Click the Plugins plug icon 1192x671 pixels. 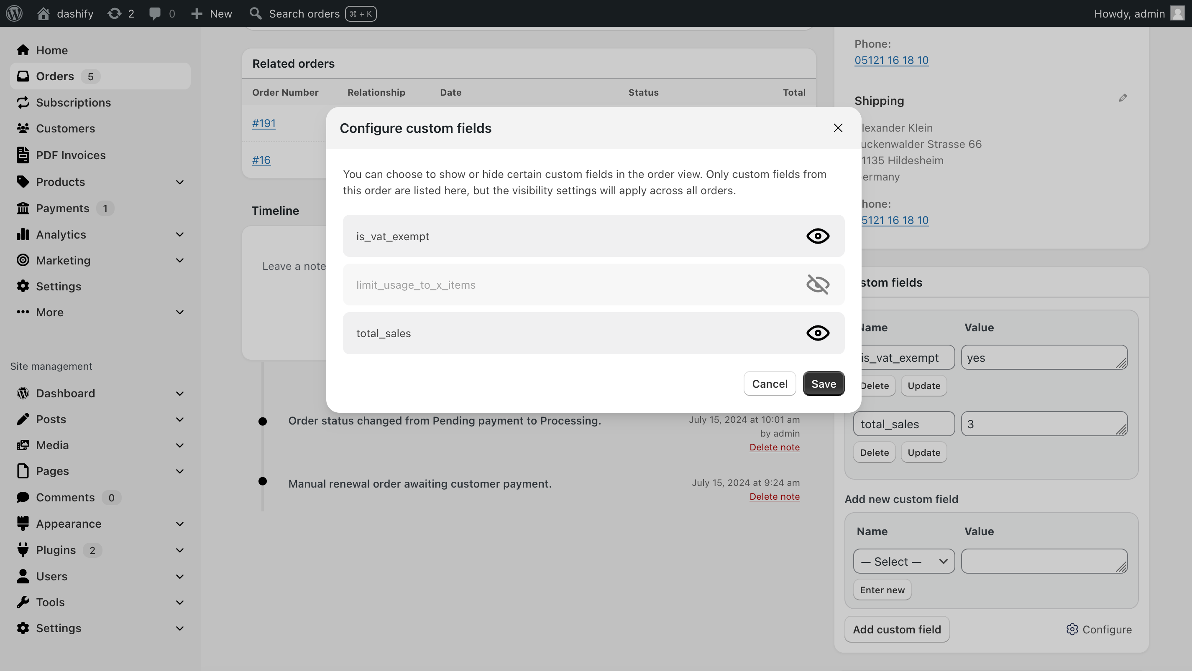tap(23, 550)
